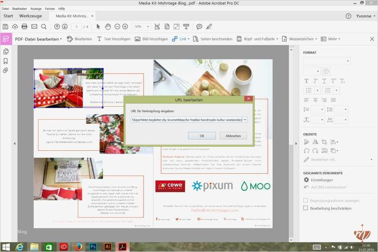Open the Bearbeiten menu
The width and height of the screenshot is (378, 252).
click(x=19, y=9)
